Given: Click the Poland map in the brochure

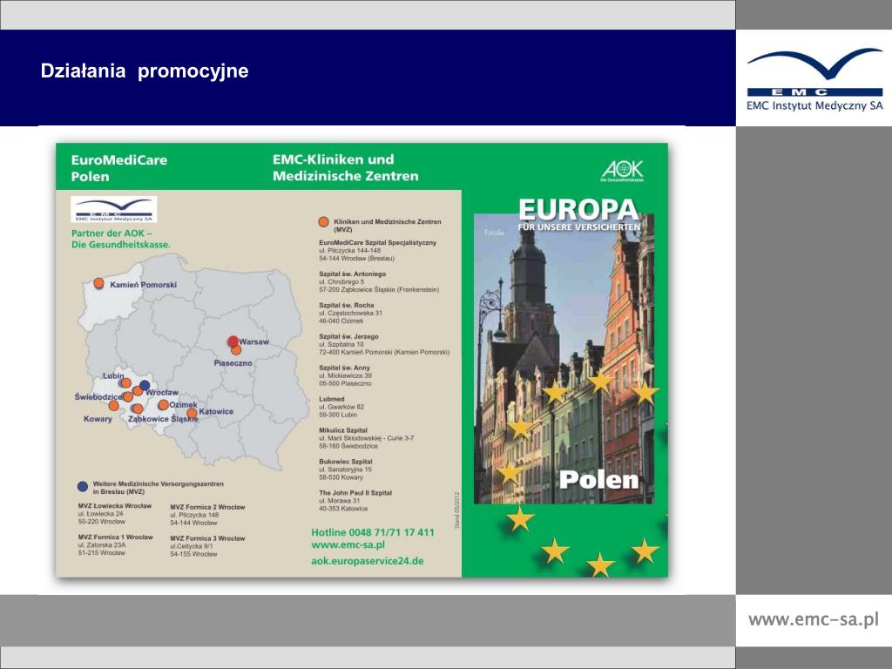Looking at the screenshot, I should pyautogui.click(x=193, y=362).
